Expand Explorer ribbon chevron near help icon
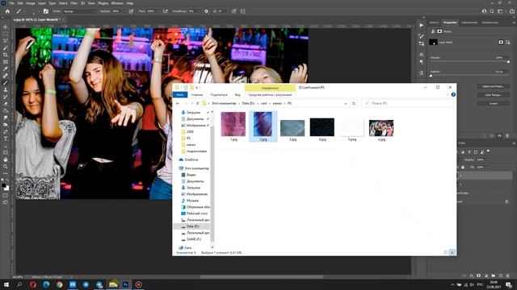 [448, 95]
